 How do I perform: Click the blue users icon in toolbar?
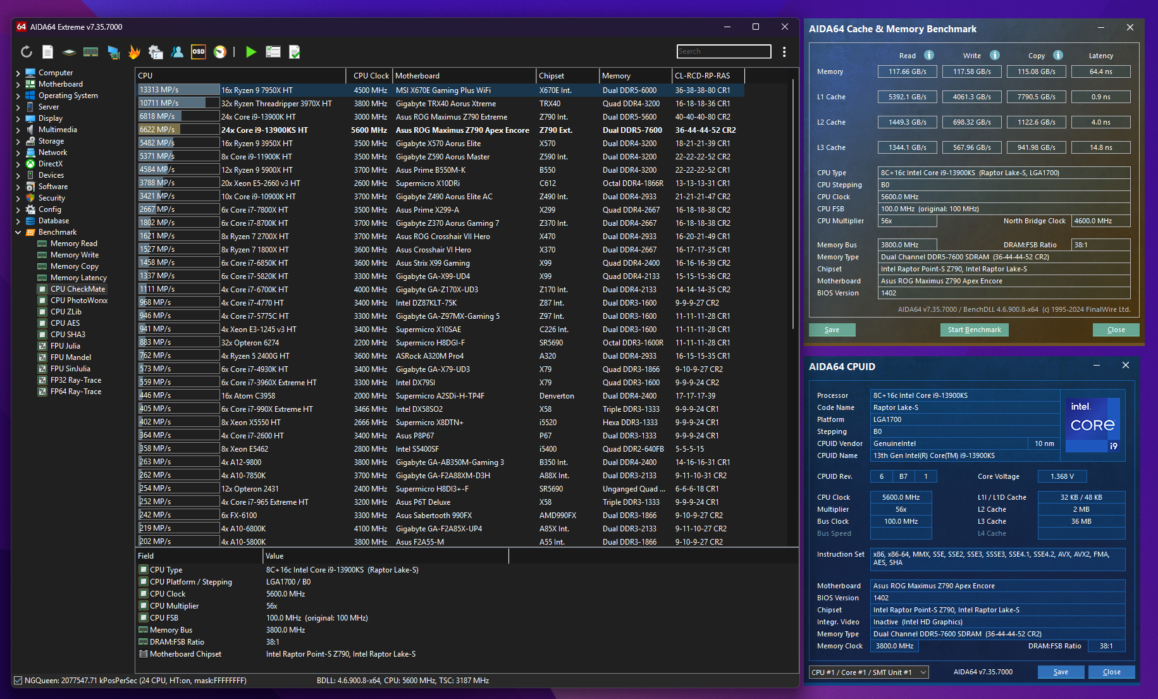coord(177,52)
